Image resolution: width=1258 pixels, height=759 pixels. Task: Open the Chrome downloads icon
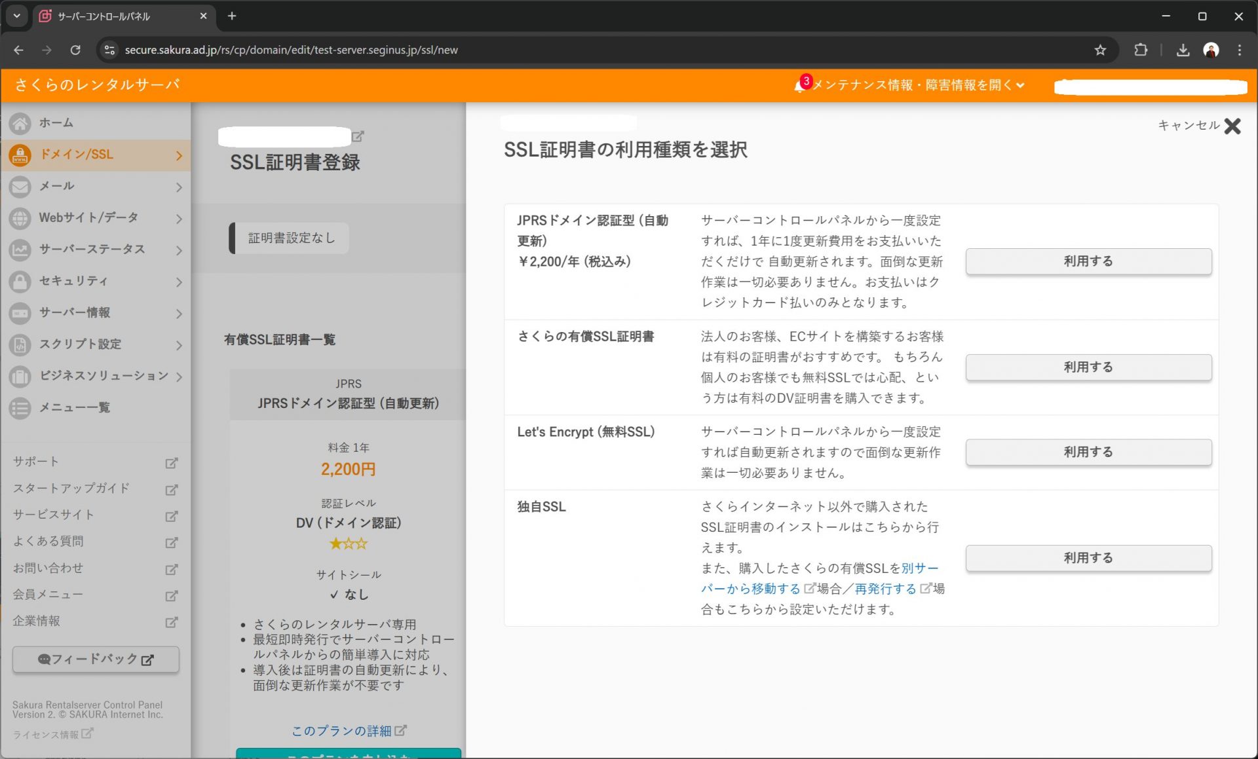(1183, 50)
